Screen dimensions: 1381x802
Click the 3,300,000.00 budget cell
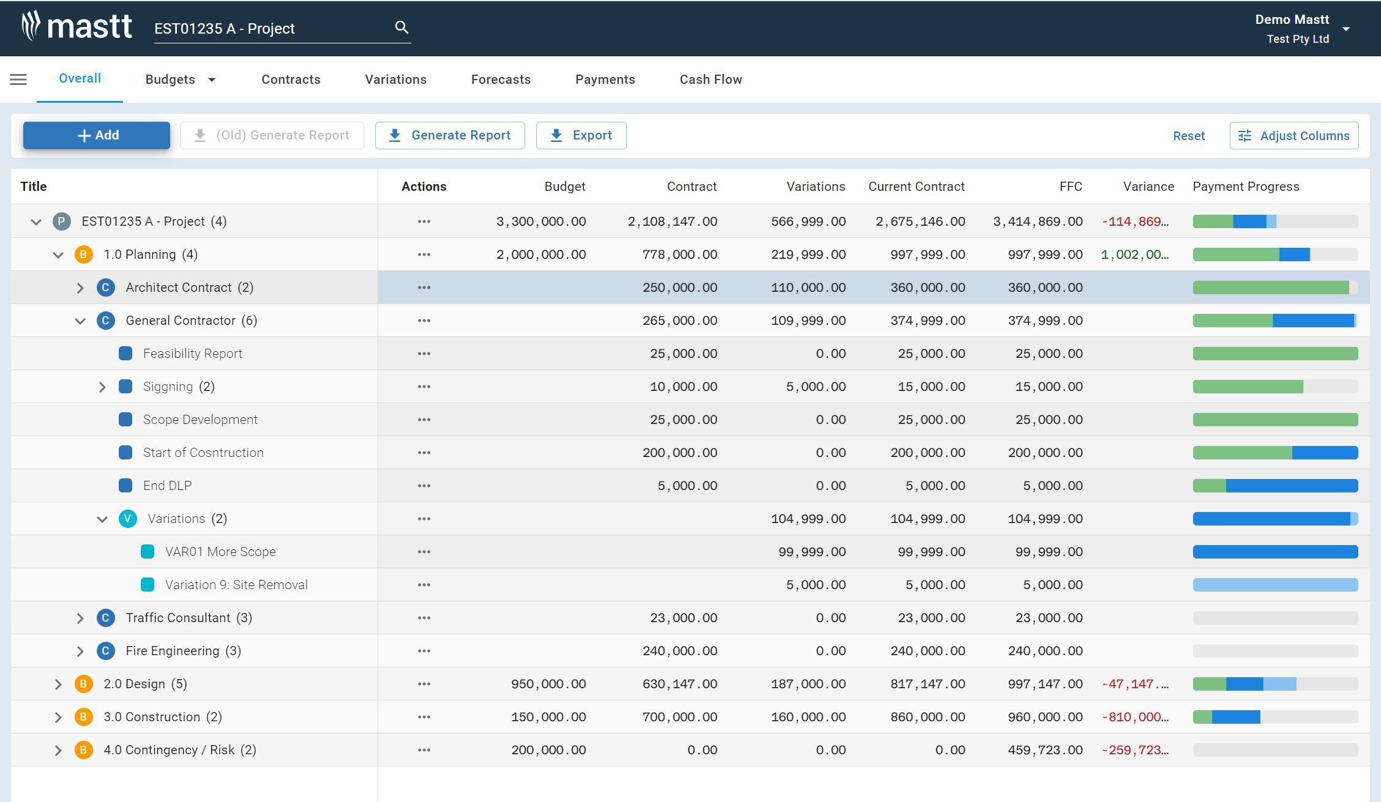click(x=541, y=221)
